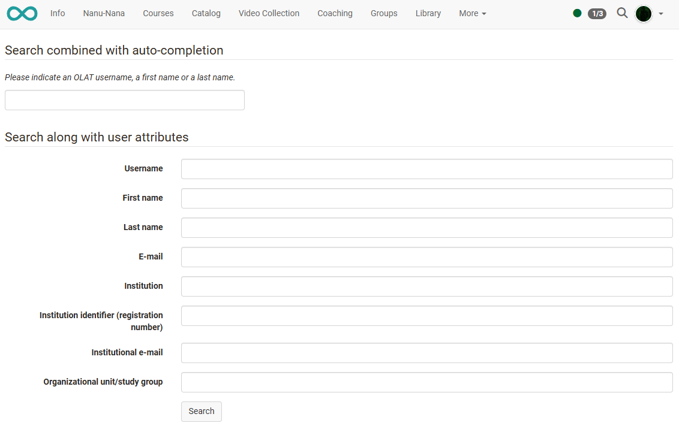The width and height of the screenshot is (679, 432).
Task: Select the Nanu-Nana navigation entry
Action: (x=103, y=13)
